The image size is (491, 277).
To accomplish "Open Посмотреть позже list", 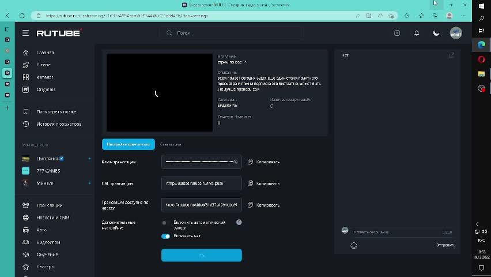I will (56, 112).
